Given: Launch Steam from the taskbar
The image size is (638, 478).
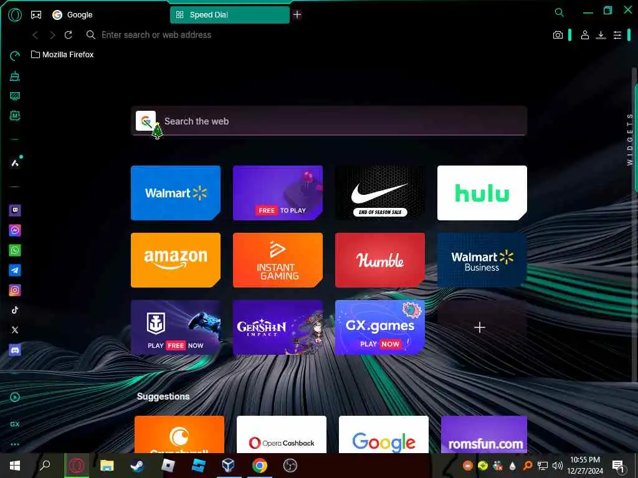Looking at the screenshot, I should [x=137, y=466].
